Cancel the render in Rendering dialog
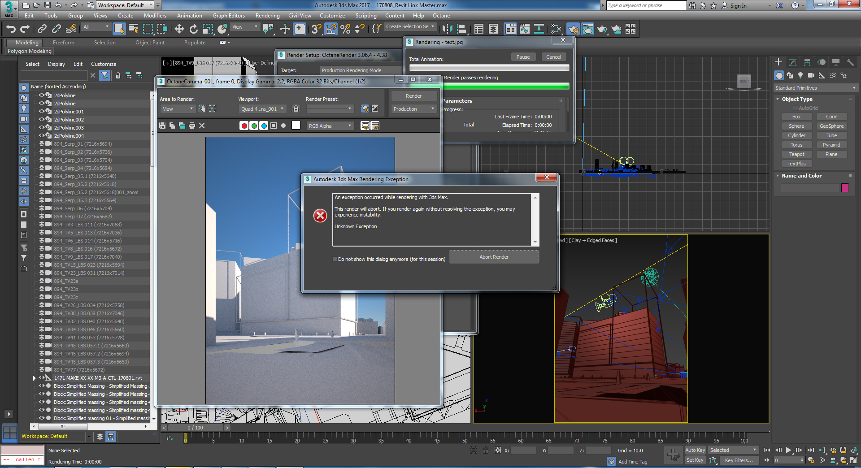The width and height of the screenshot is (861, 468). (553, 57)
